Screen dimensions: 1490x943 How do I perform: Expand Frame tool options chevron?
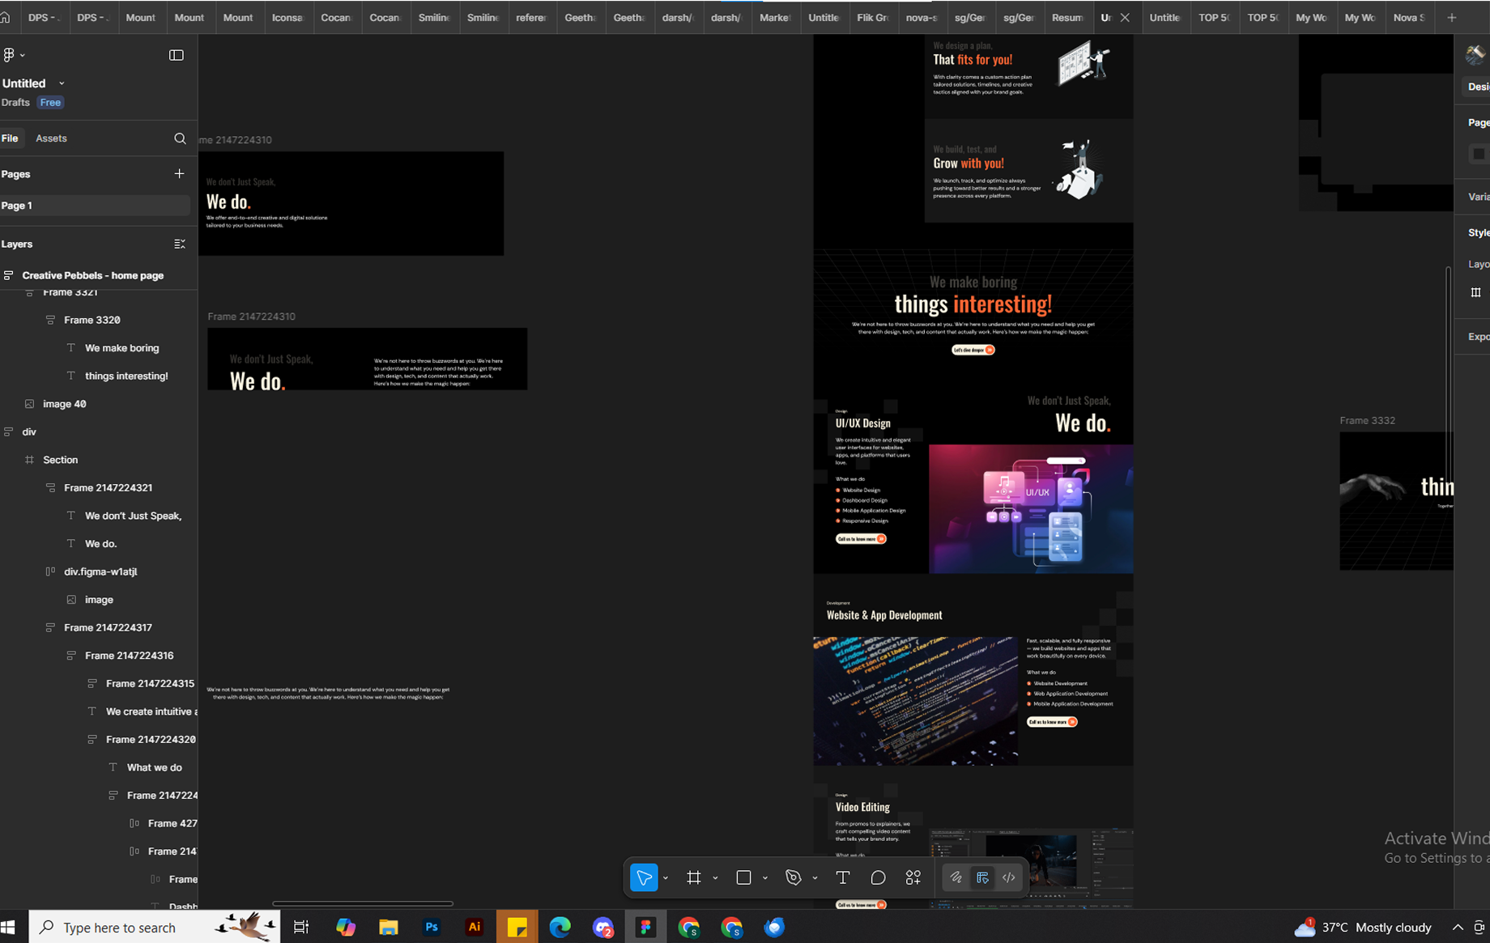(x=715, y=878)
